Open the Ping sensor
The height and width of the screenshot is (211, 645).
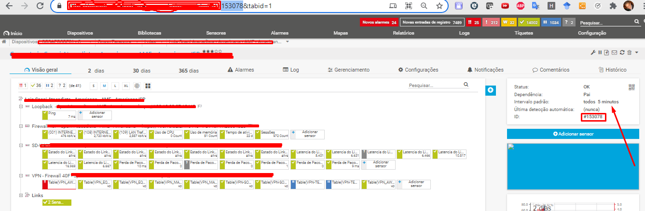point(59,115)
